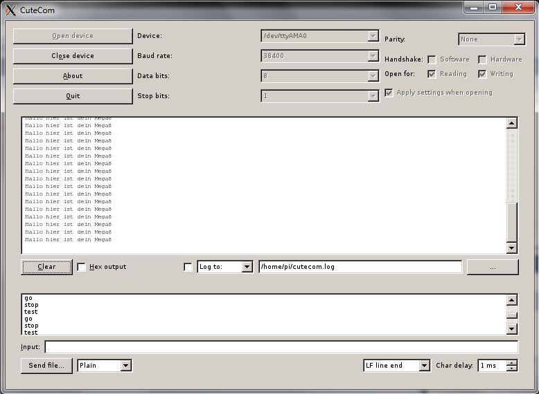Click output area scroll down arrow

click(x=512, y=247)
